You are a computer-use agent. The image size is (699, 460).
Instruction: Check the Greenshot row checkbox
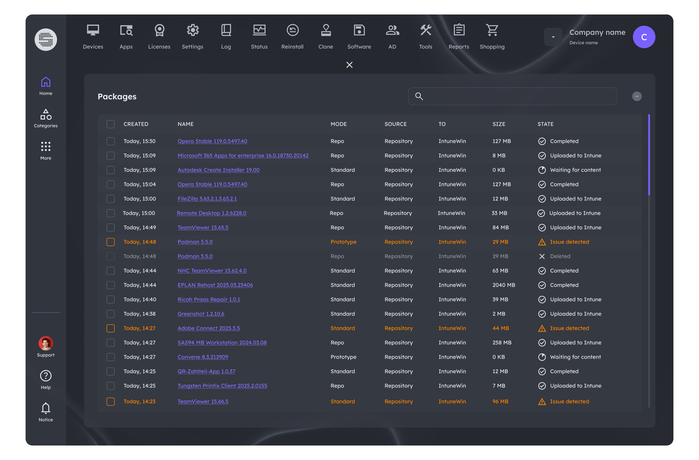111,314
